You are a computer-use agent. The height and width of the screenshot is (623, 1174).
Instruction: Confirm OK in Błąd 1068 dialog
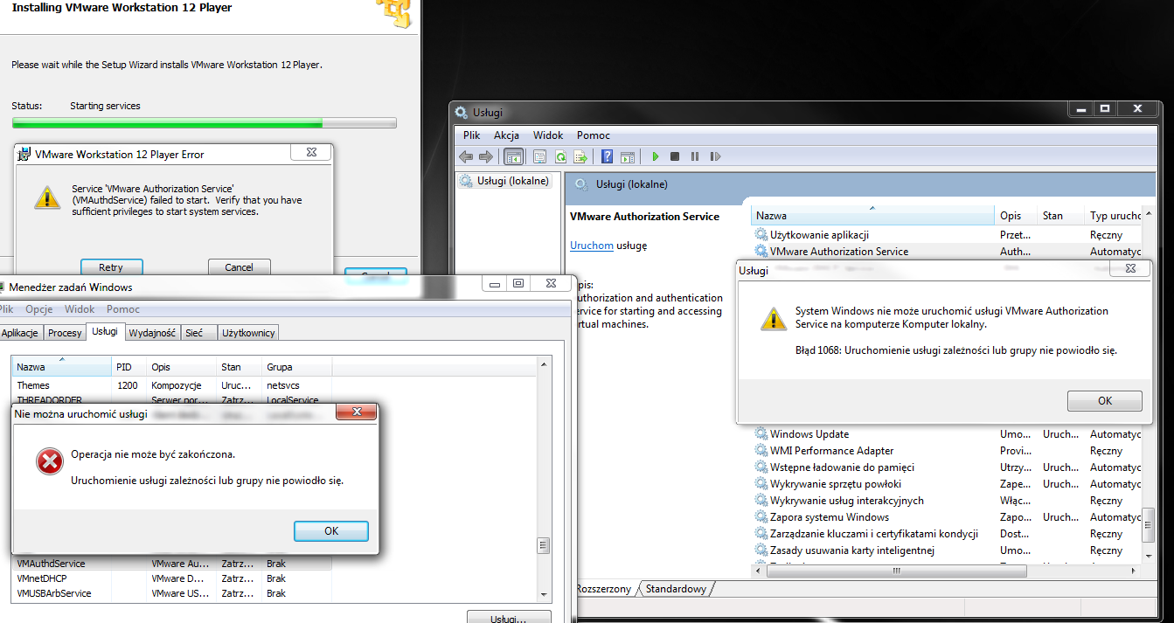1105,401
